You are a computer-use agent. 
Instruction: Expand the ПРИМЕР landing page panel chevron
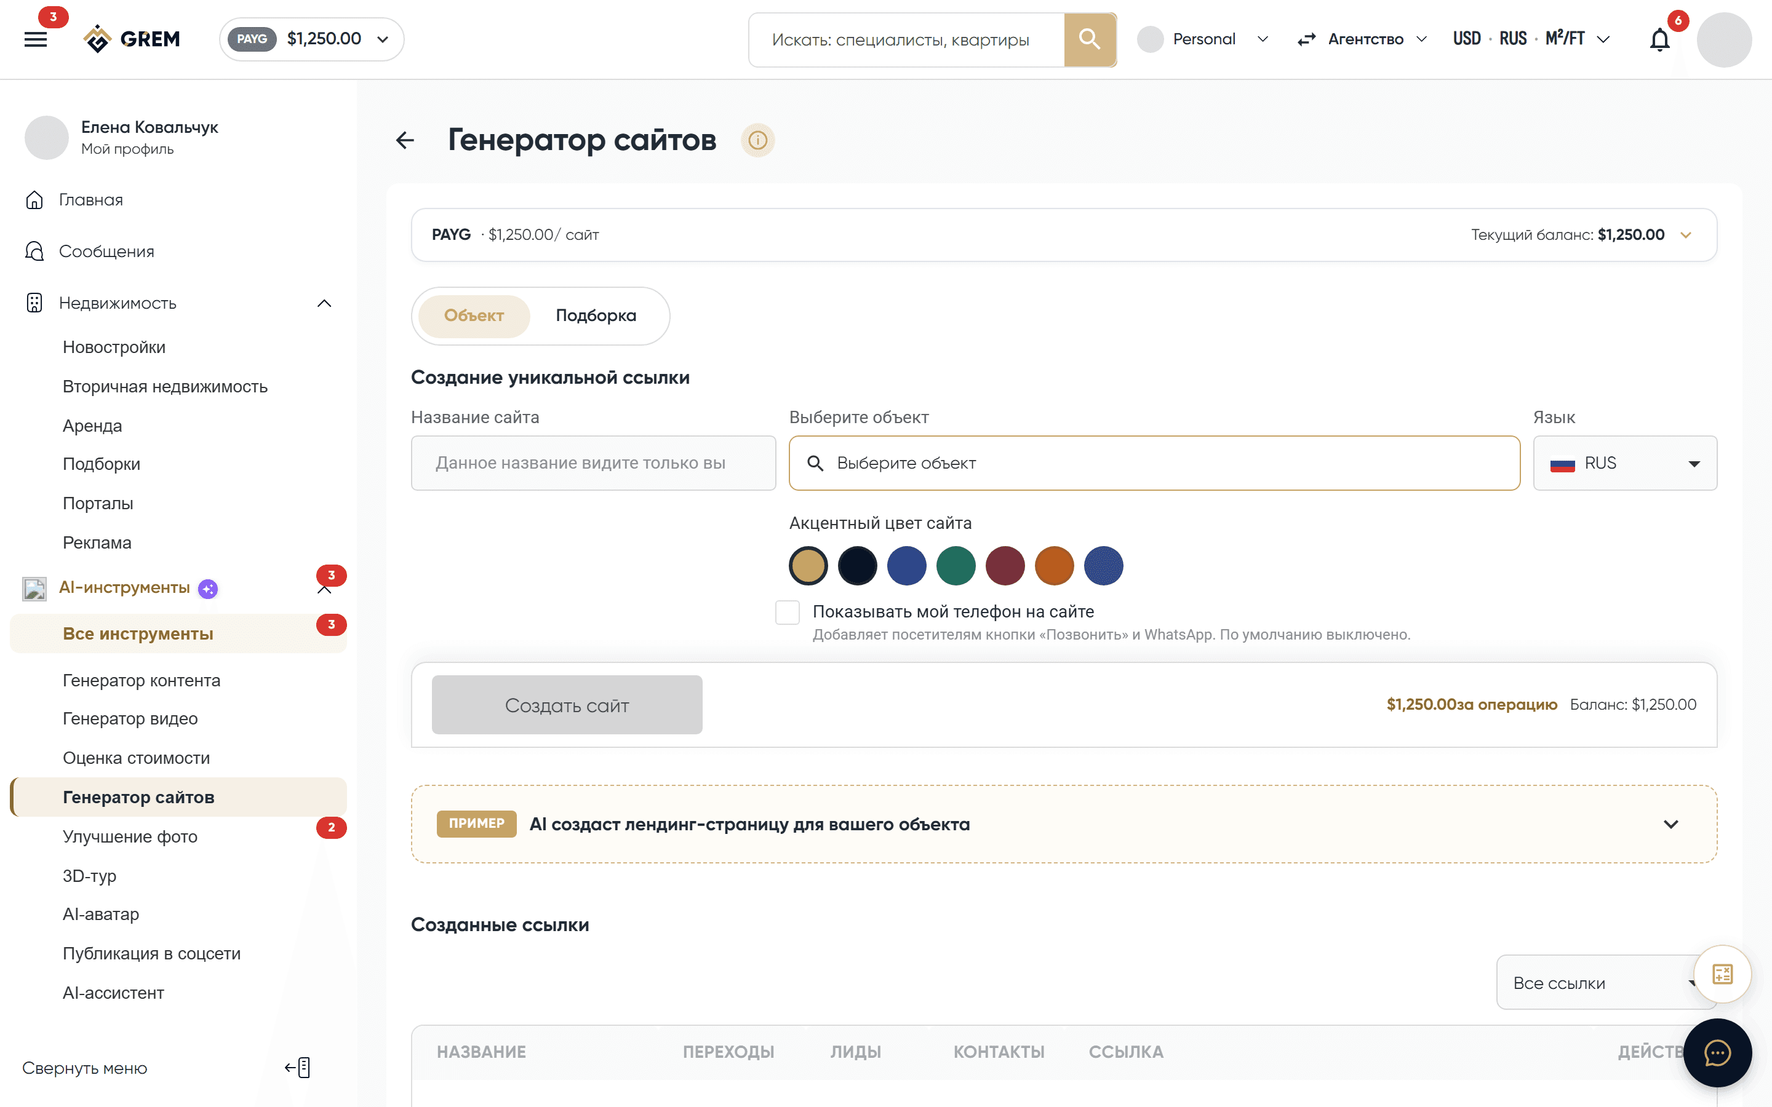tap(1670, 824)
